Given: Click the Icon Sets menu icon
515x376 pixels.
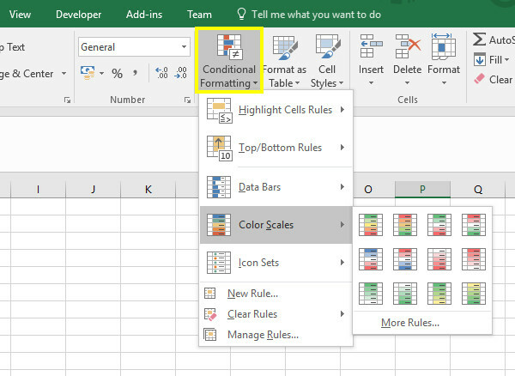Looking at the screenshot, I should point(219,263).
